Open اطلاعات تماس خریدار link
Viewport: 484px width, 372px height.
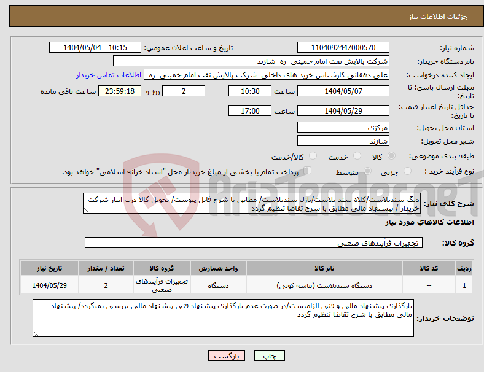point(109,75)
